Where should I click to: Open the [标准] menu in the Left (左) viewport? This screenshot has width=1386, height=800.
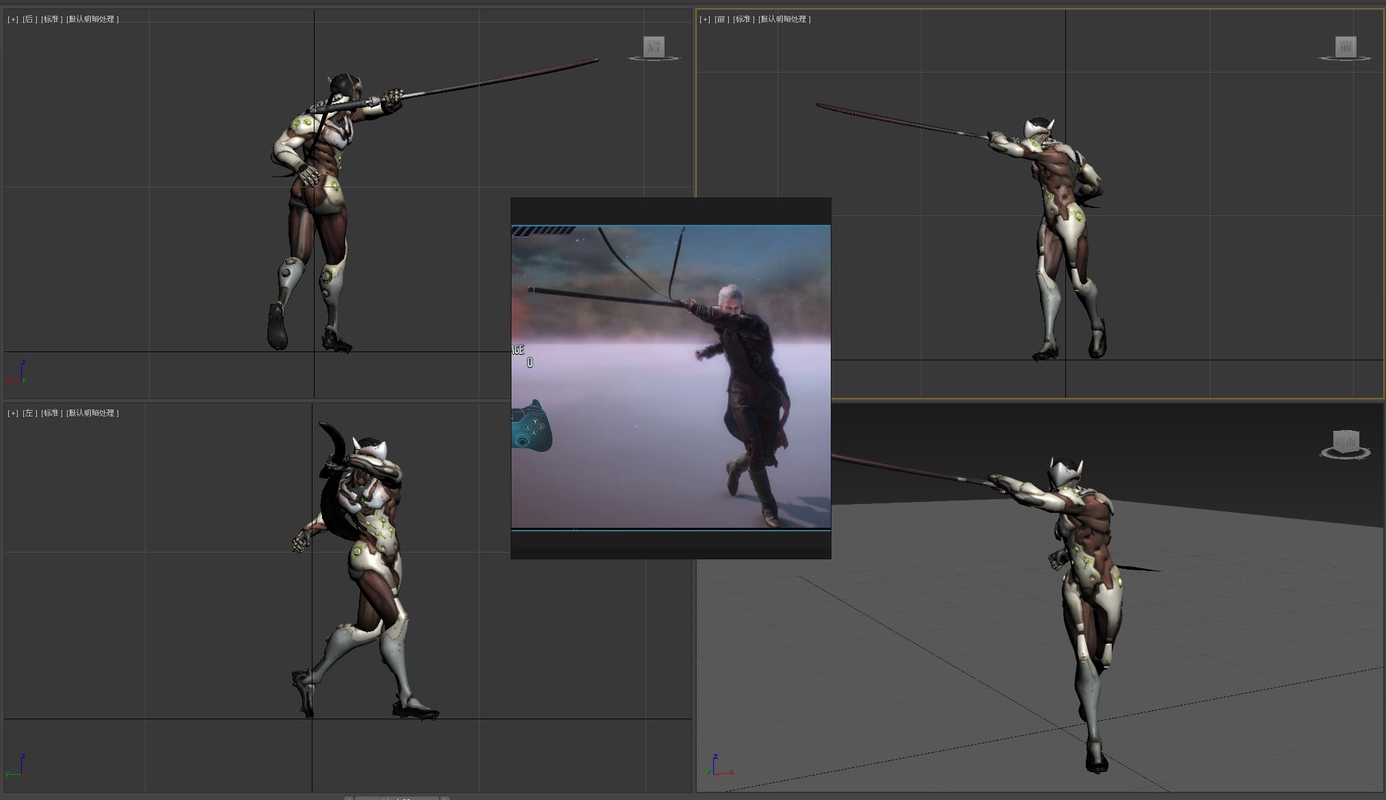tap(52, 413)
